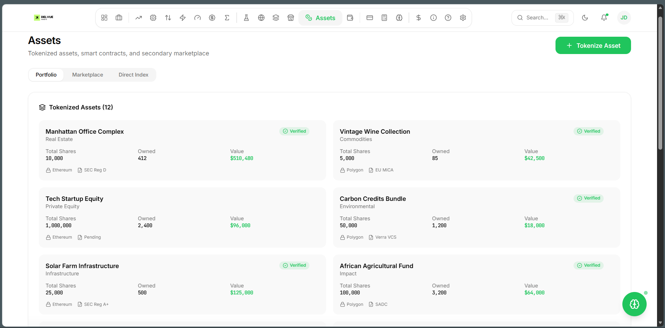Open the Manhattan Office Complex card title
The height and width of the screenshot is (328, 665).
click(85, 132)
